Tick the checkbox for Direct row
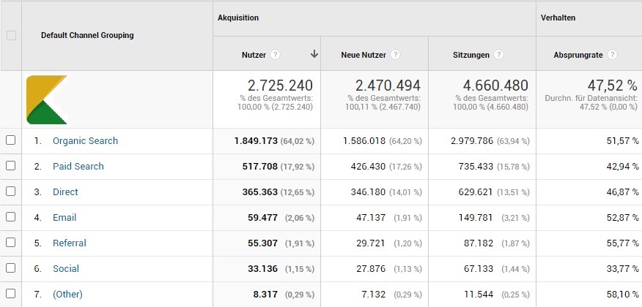This screenshot has height=307, width=642. coord(11,192)
